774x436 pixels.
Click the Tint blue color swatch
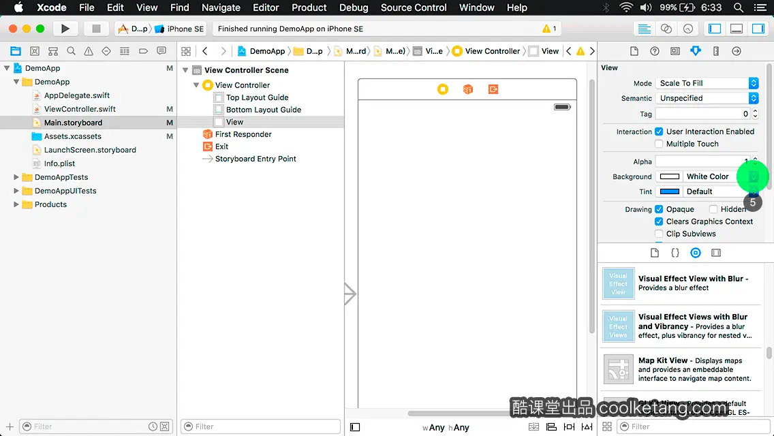click(x=669, y=191)
